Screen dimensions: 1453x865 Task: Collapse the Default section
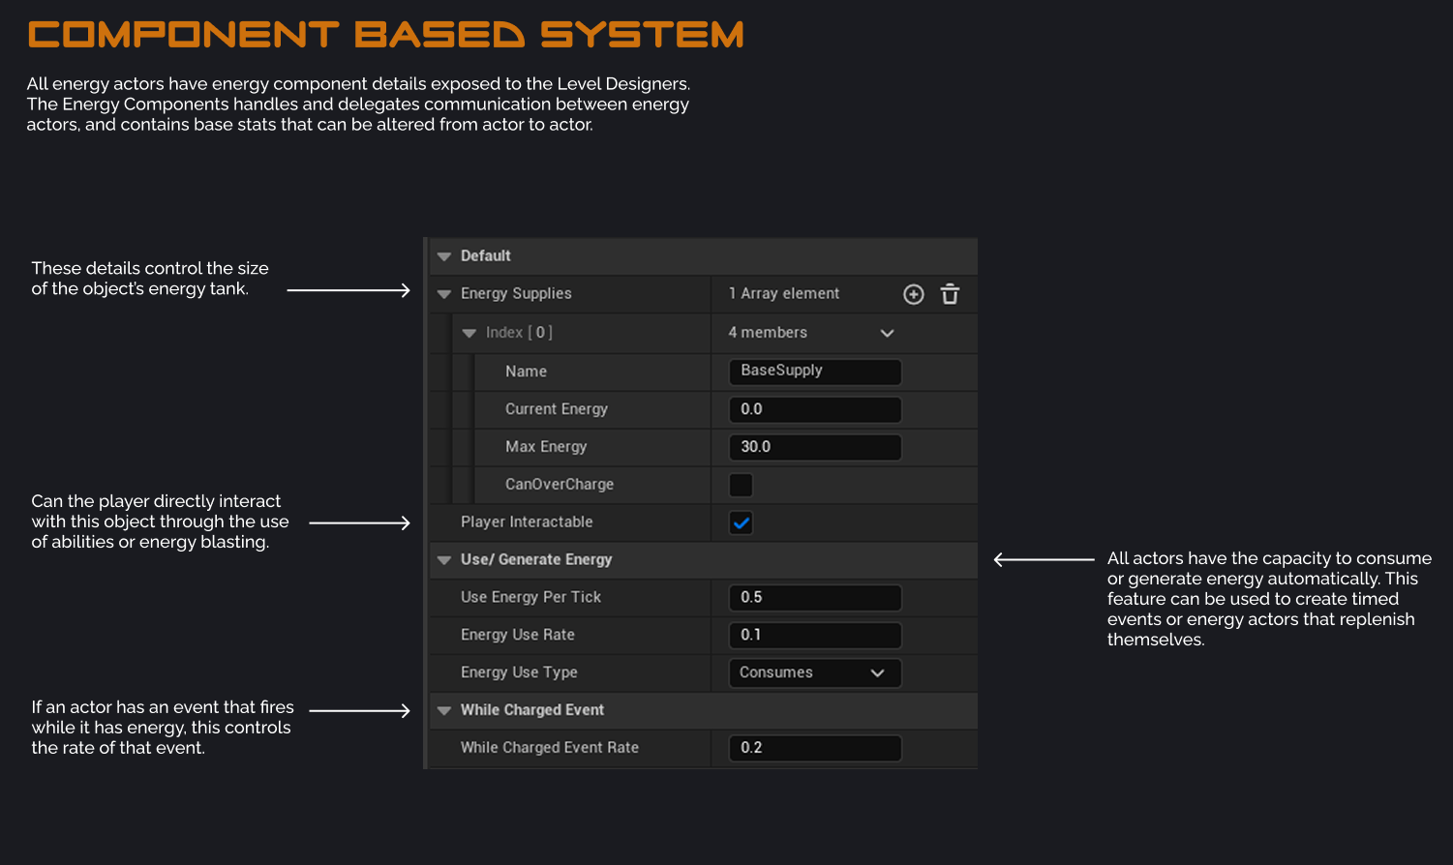pyautogui.click(x=444, y=256)
